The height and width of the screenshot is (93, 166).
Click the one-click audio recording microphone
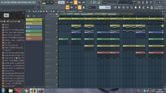click(147, 2)
